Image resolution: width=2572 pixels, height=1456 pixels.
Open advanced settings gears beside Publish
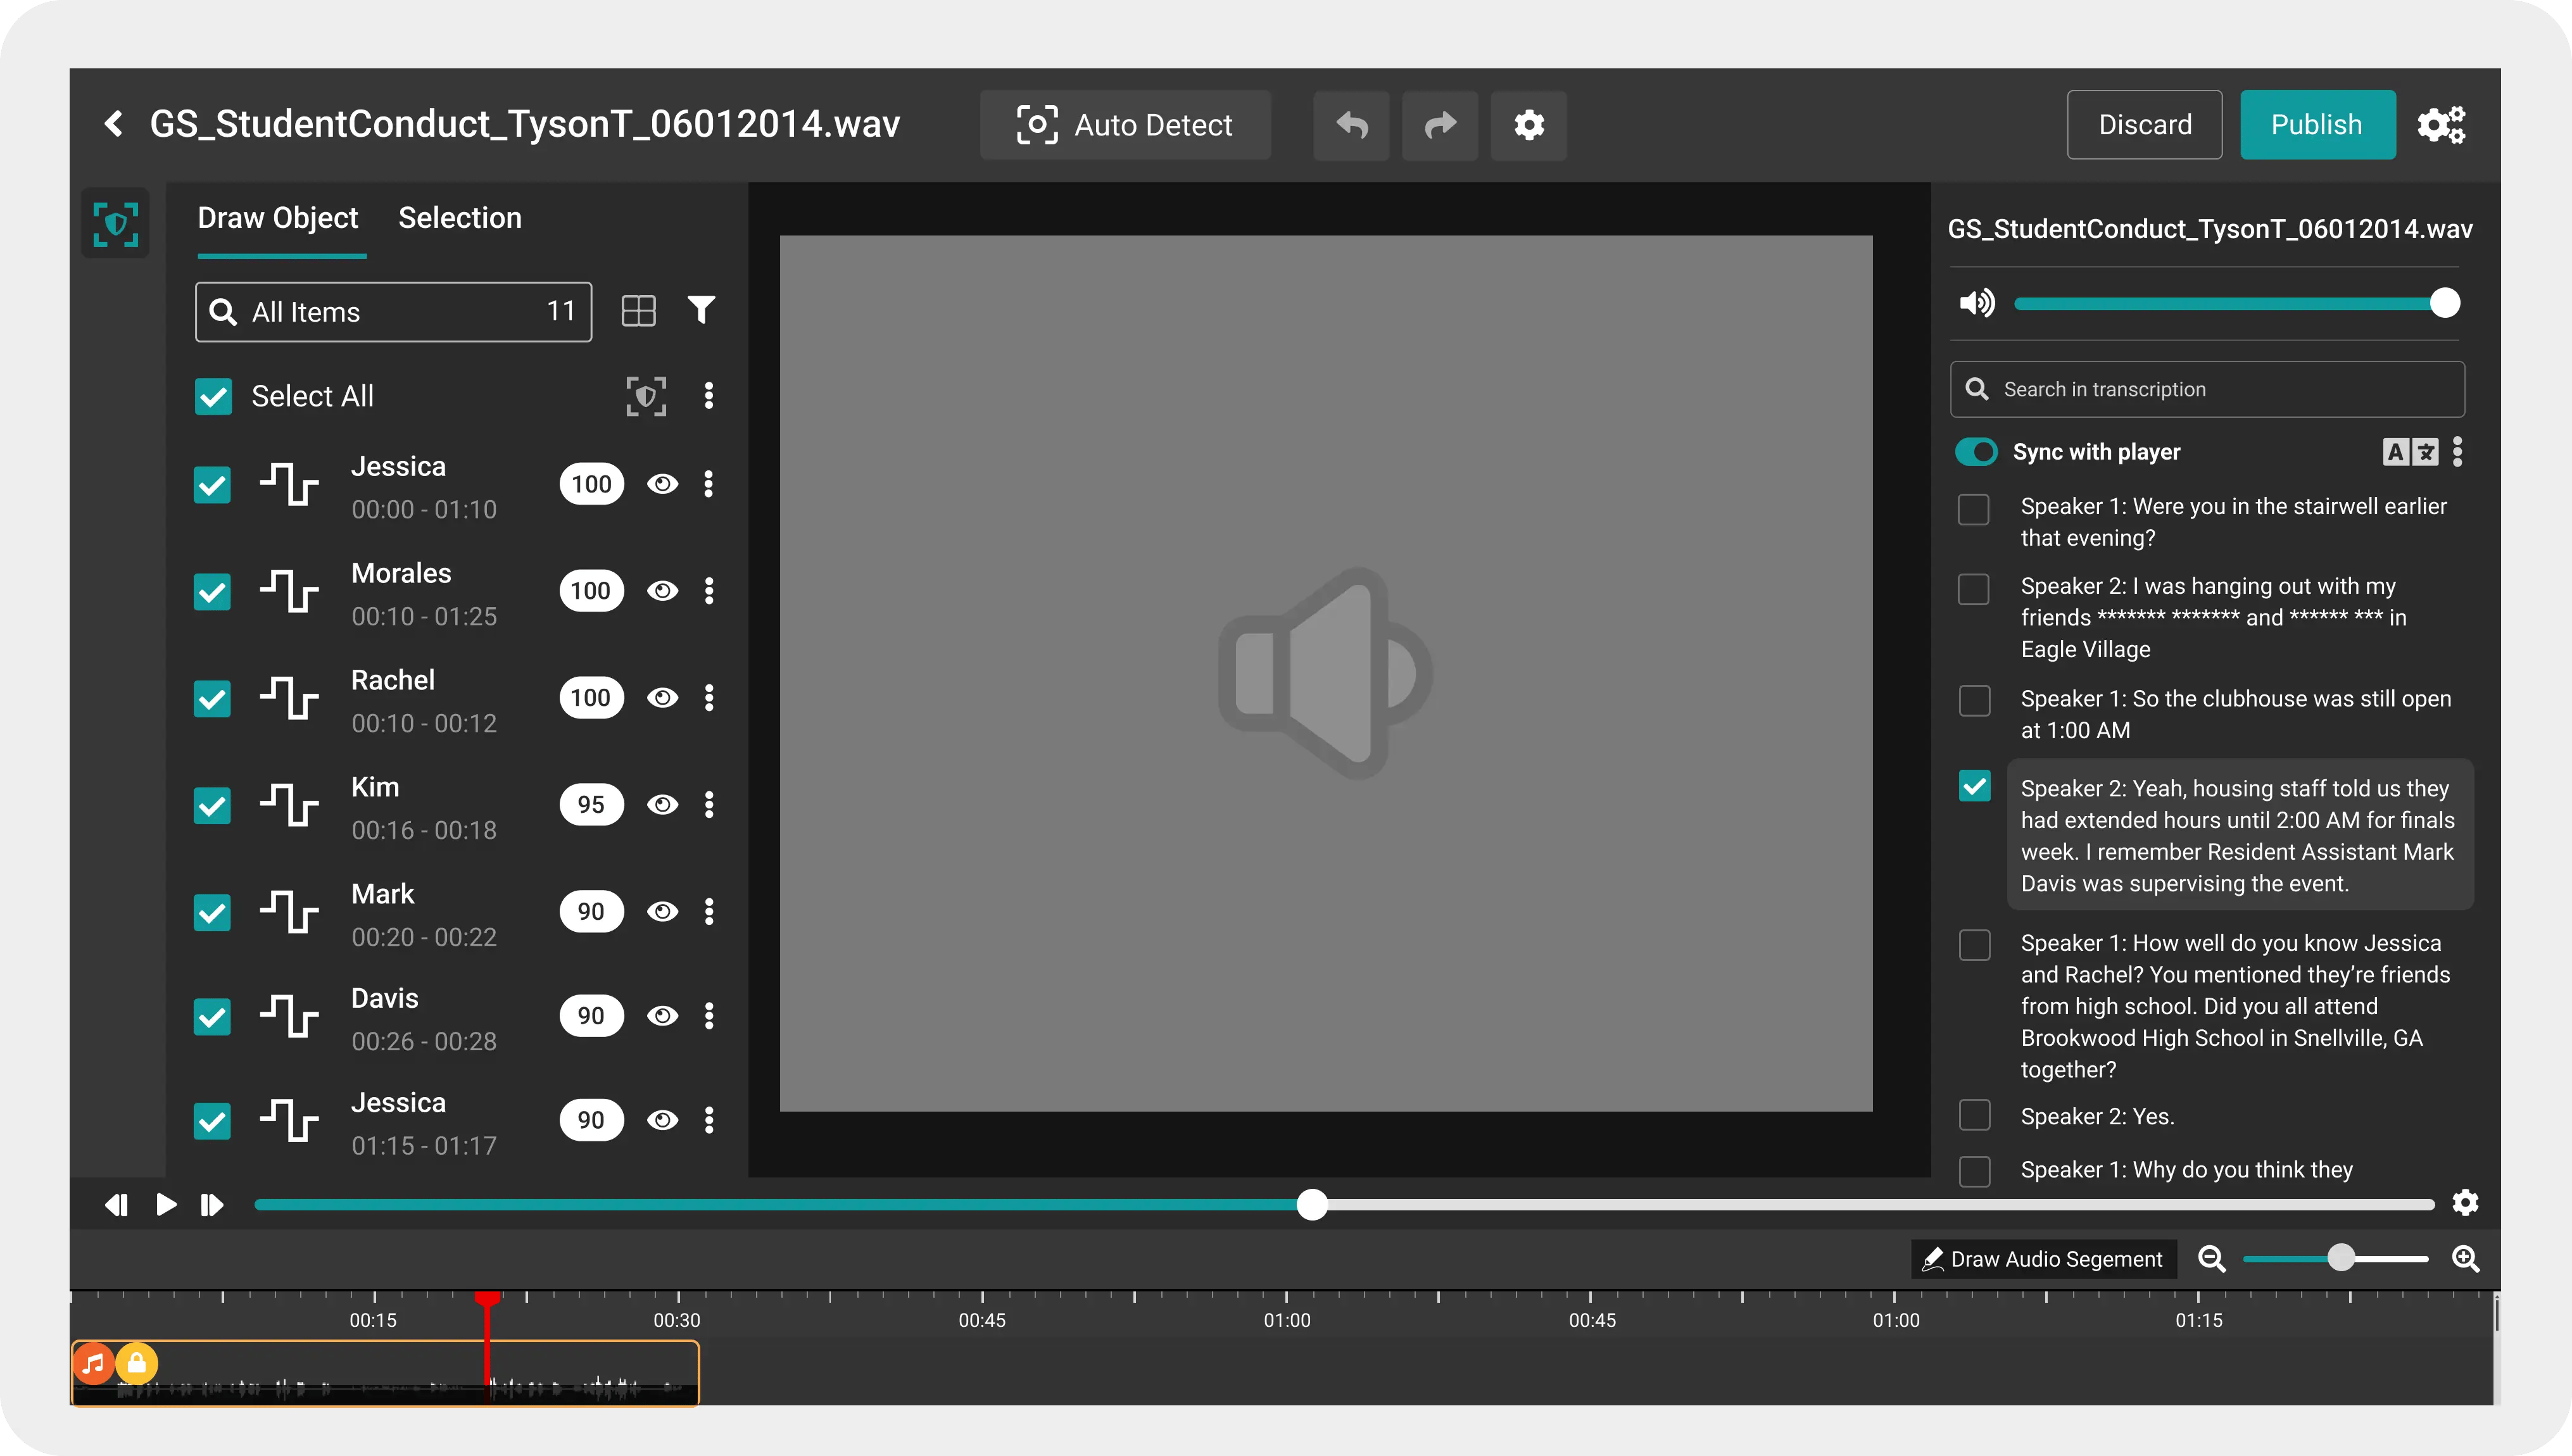2441,125
